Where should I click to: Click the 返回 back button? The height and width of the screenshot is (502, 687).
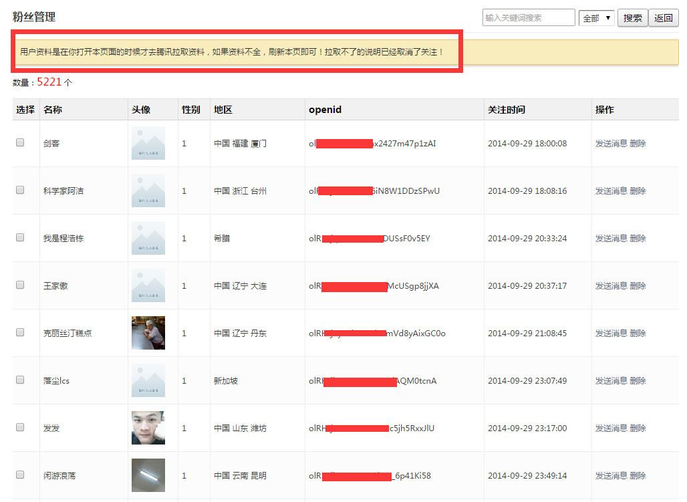click(x=664, y=18)
